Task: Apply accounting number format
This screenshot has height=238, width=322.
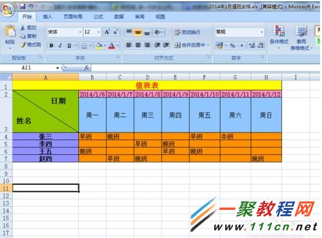Action: pyautogui.click(x=219, y=45)
